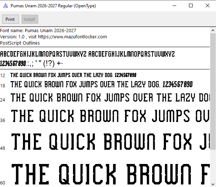Click the Print button

click(11, 19)
